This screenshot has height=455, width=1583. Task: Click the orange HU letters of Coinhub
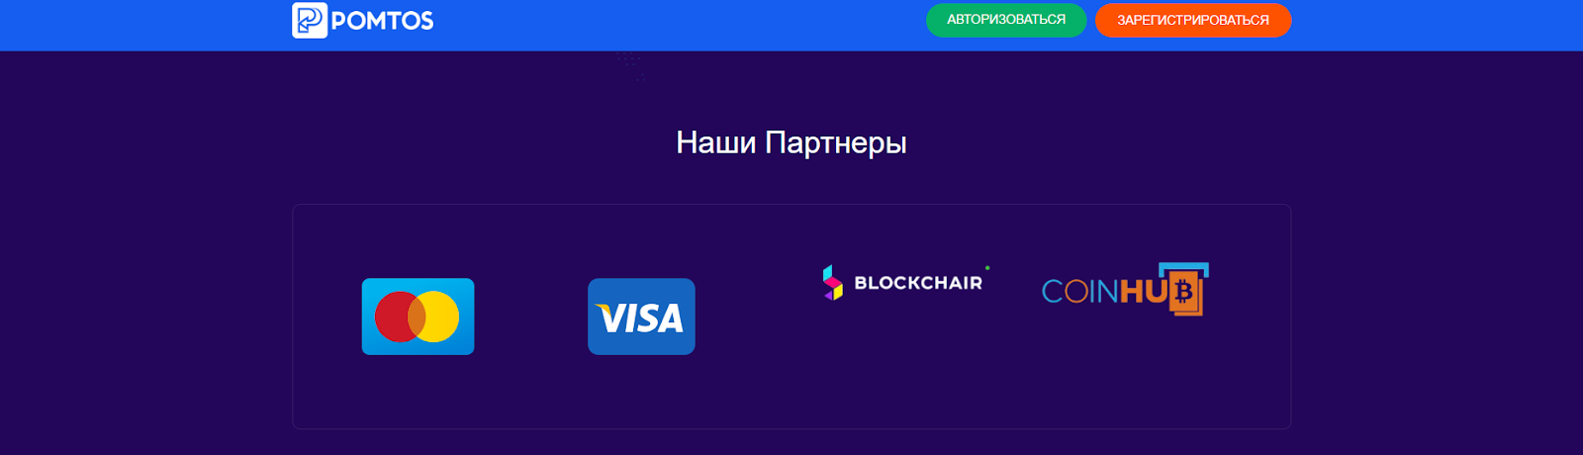[x=1144, y=291]
